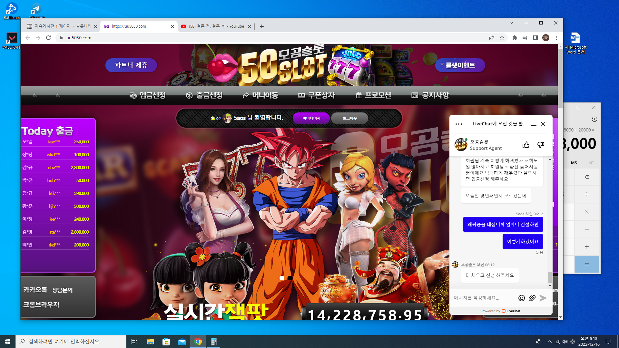Open the Chrome profile avatar
Image resolution: width=619 pixels, height=348 pixels.
click(546, 38)
